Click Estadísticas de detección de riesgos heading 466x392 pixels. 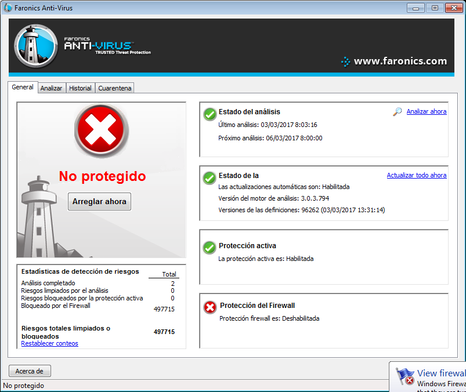click(80, 271)
